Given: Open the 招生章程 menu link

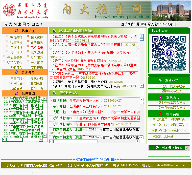Looking at the screenshot, I should click(x=16, y=42).
